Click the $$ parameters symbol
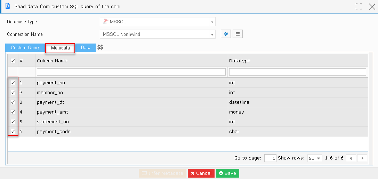The image size is (378, 179). [100, 48]
